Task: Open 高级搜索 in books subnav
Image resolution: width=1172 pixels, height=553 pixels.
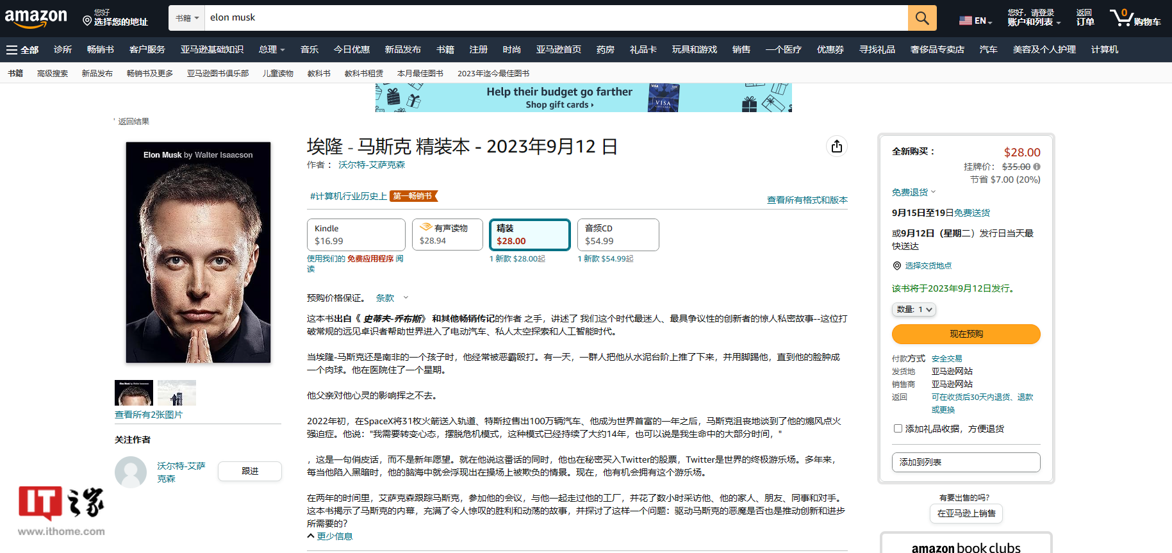Action: tap(53, 73)
